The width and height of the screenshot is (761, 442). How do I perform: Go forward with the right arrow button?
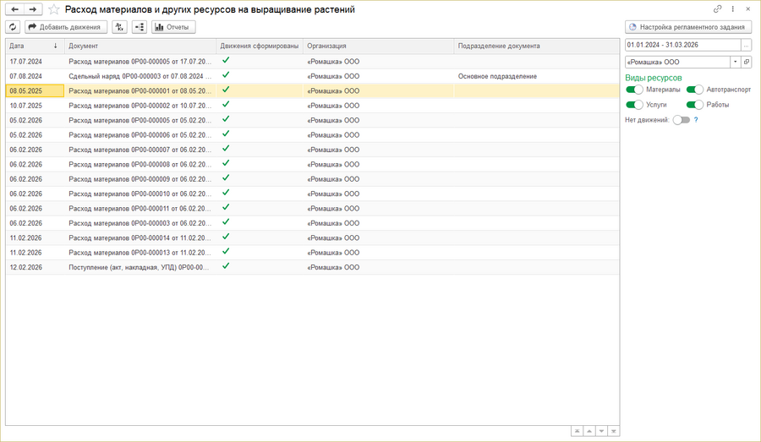point(33,9)
